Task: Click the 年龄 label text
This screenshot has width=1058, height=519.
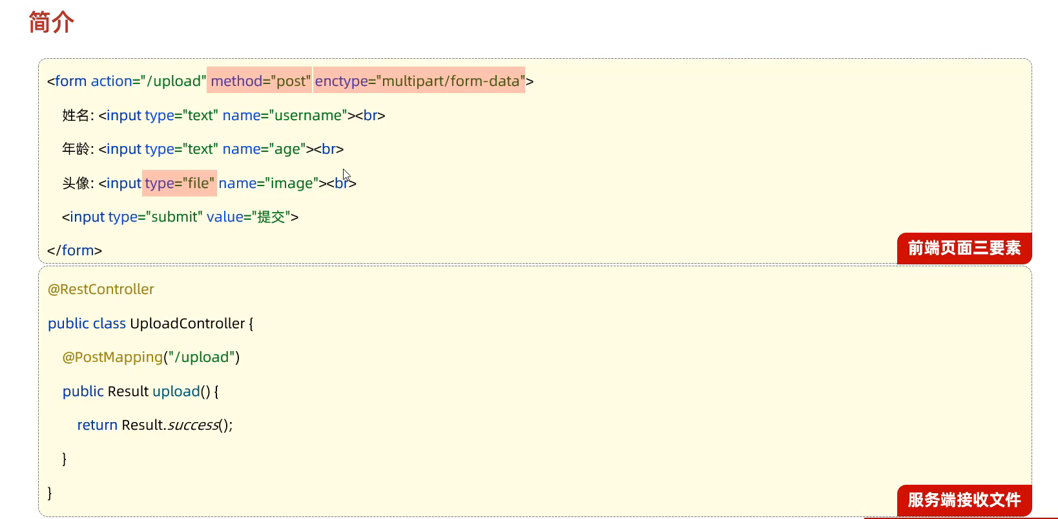Action: tap(76, 149)
